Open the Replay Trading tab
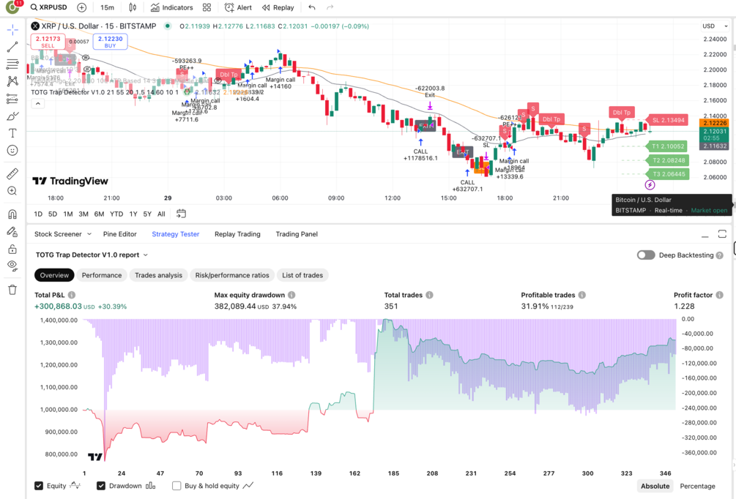 237,234
